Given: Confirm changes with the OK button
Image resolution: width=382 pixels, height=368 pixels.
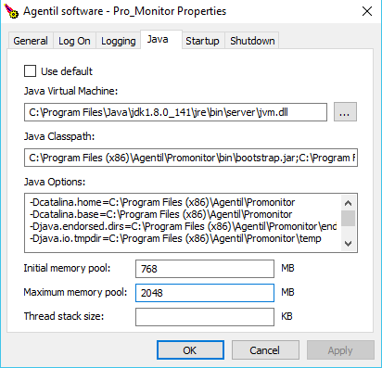Looking at the screenshot, I should click(190, 350).
